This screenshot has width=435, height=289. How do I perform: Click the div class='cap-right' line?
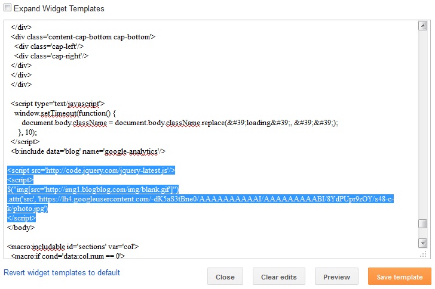pos(51,56)
